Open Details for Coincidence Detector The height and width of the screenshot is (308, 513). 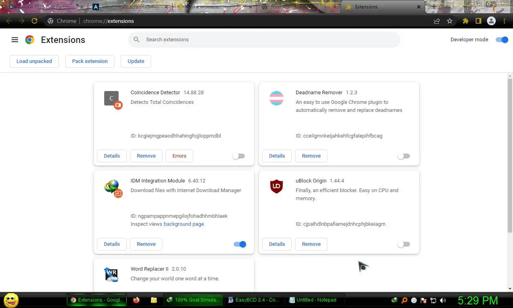pos(112,156)
